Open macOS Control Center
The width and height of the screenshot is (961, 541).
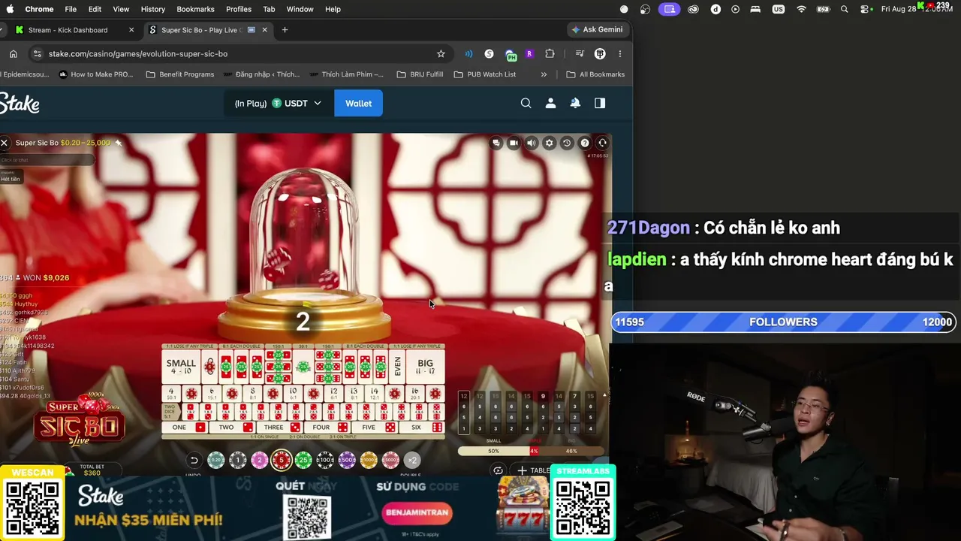[865, 9]
